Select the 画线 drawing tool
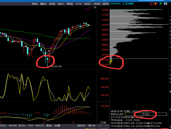 [x=70, y=4]
